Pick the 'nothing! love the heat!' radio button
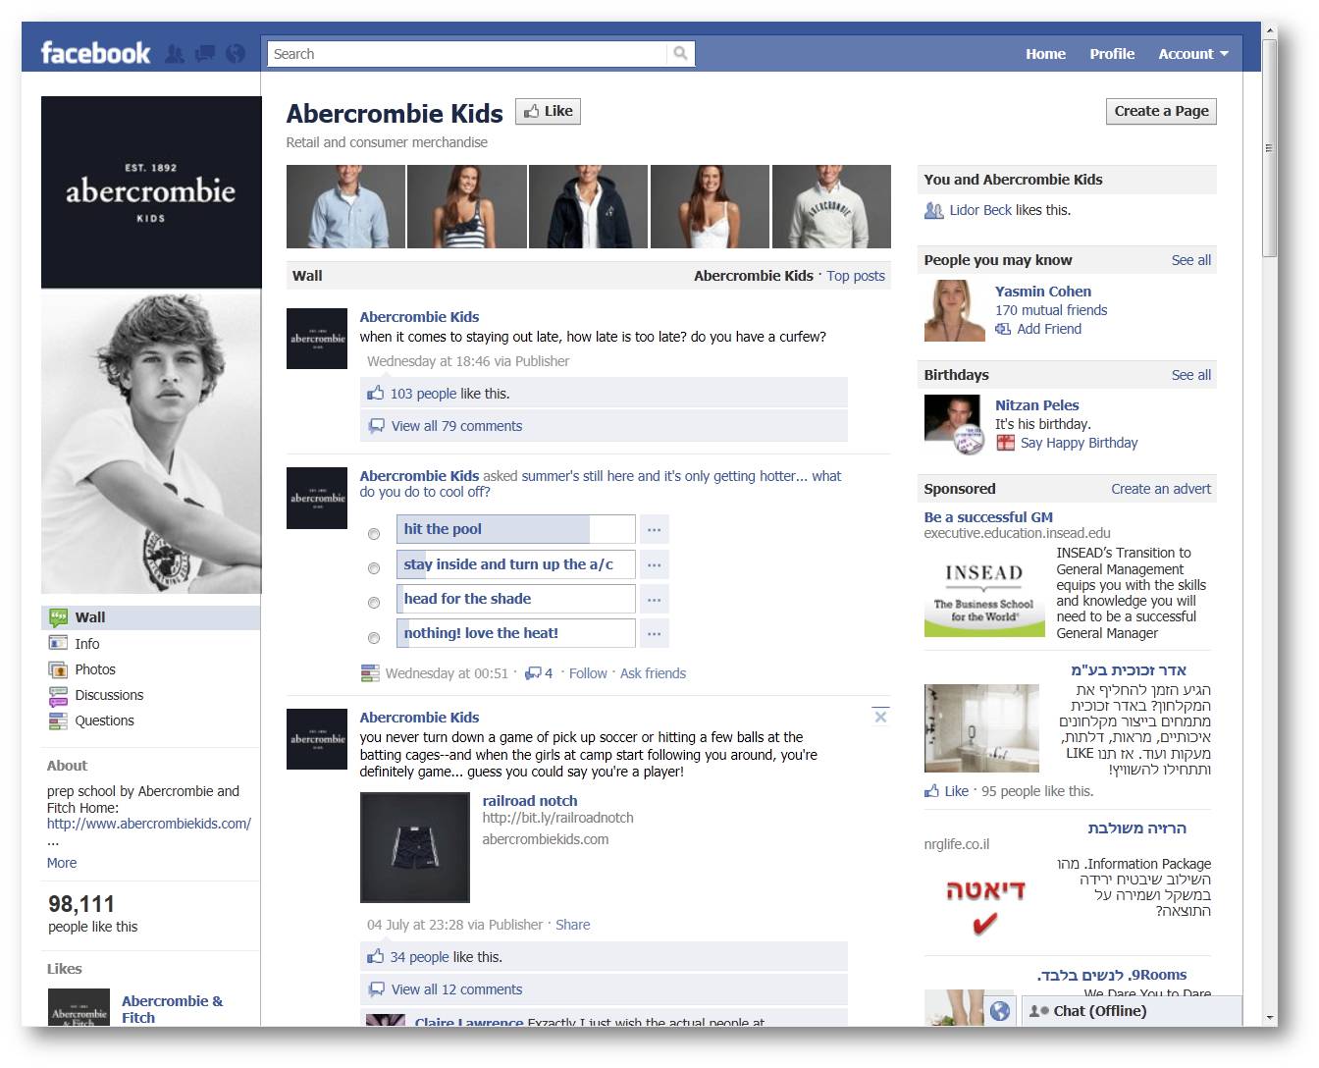Image resolution: width=1319 pixels, height=1068 pixels. [374, 638]
